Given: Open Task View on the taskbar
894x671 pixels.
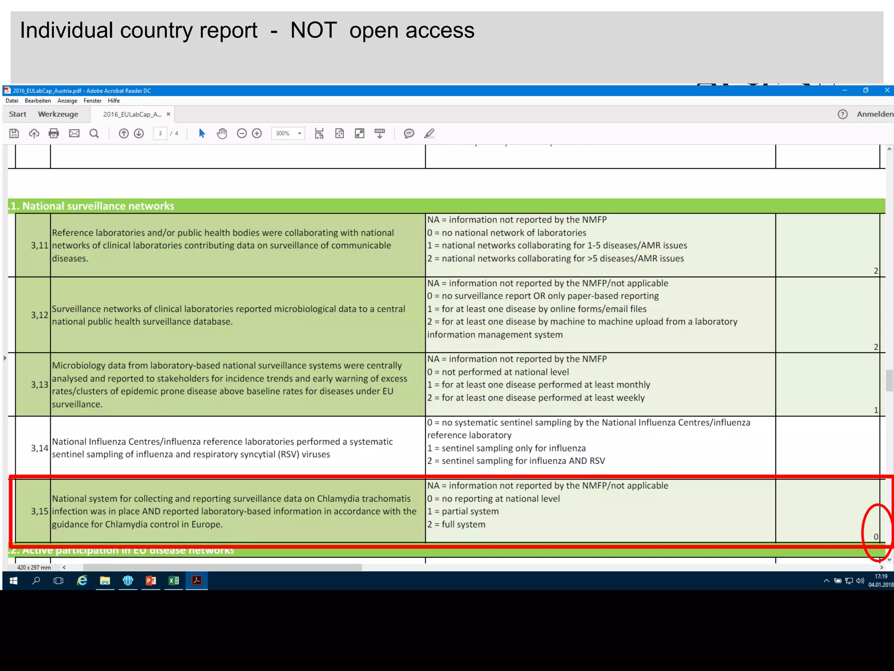Looking at the screenshot, I should click(58, 581).
